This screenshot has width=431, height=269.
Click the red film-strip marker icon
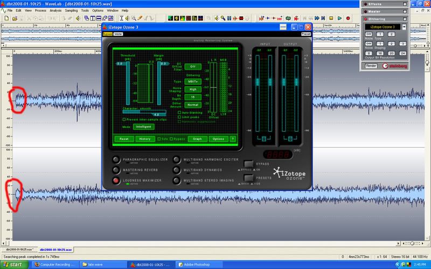241,18
